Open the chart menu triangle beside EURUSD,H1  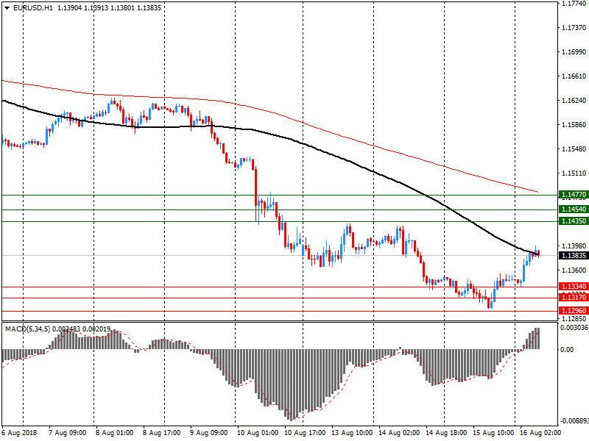pos(7,8)
